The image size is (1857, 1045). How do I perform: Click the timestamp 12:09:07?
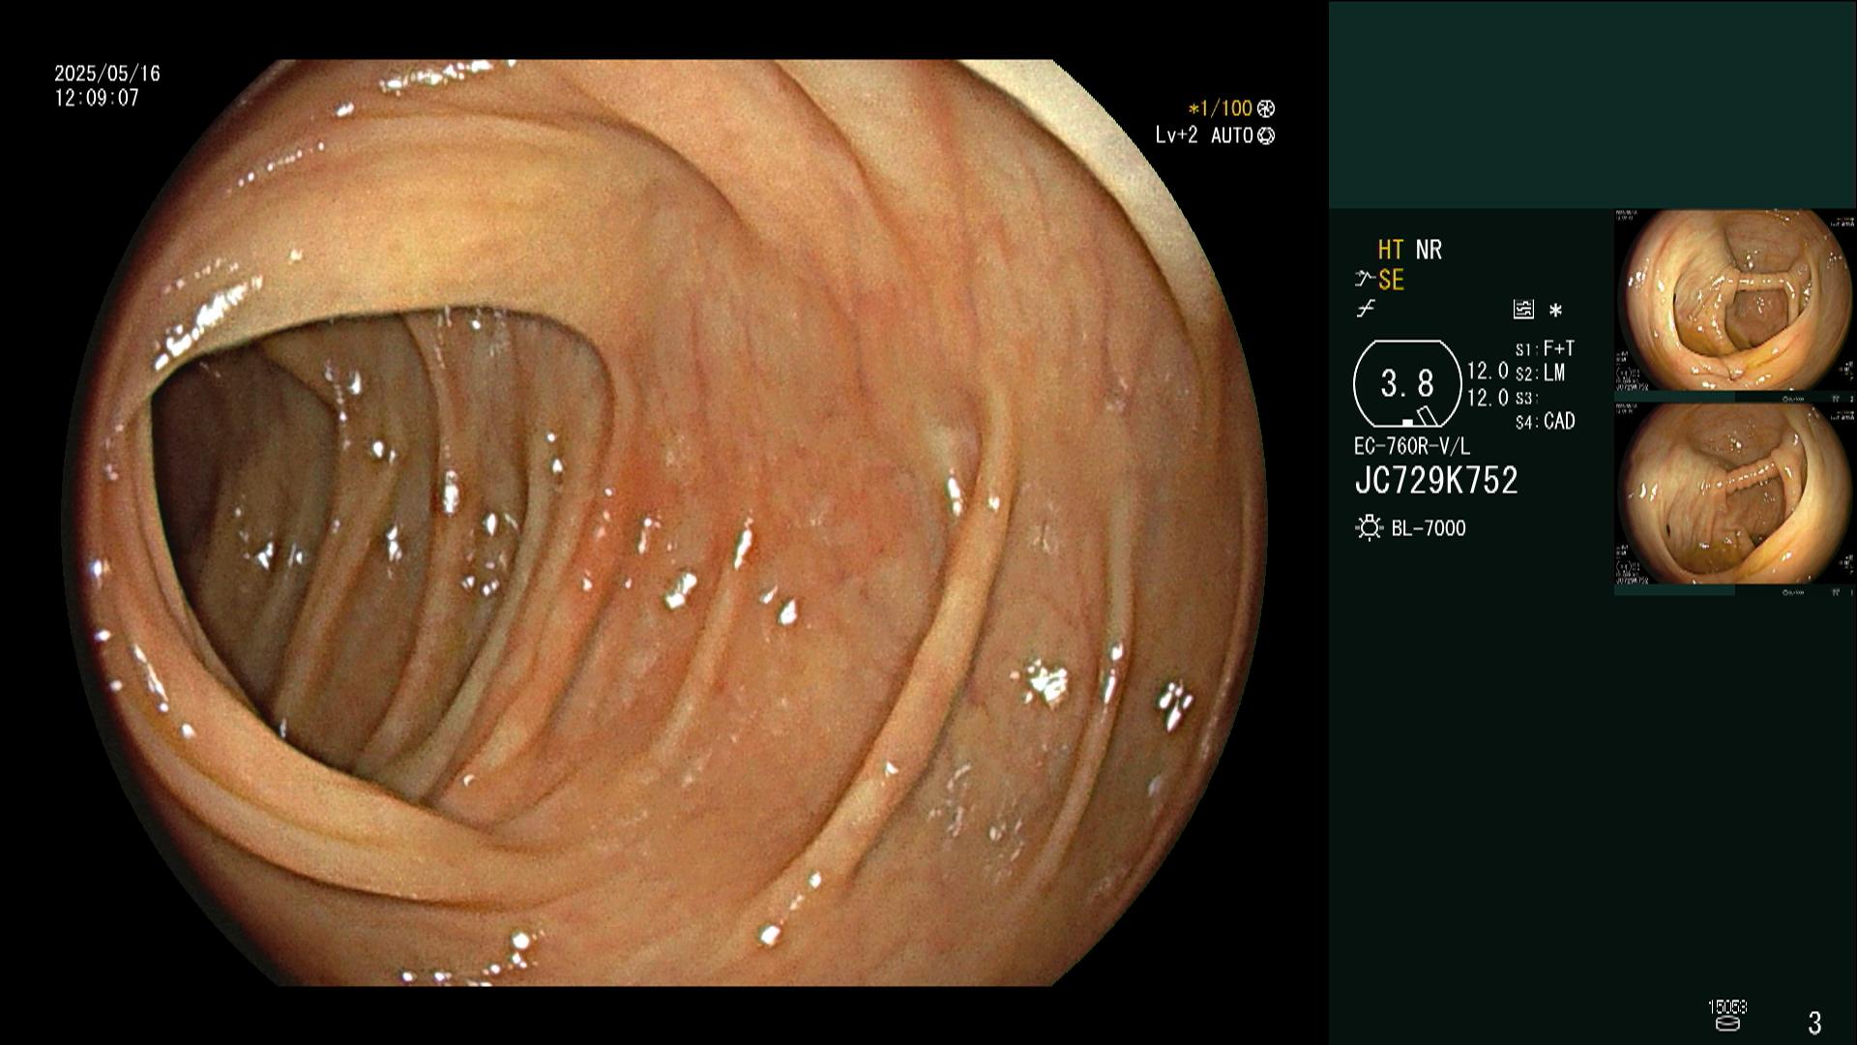pyautogui.click(x=97, y=98)
